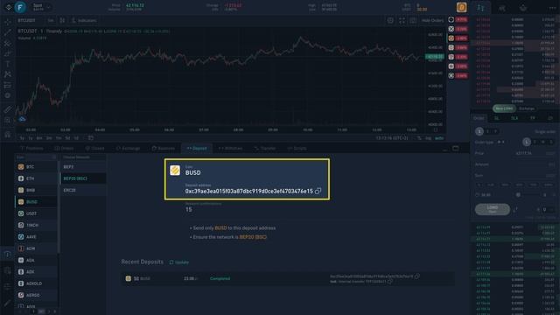Viewport: 560px width, 315px height.
Task: Toggle auto scale on chart
Action: pyautogui.click(x=439, y=138)
